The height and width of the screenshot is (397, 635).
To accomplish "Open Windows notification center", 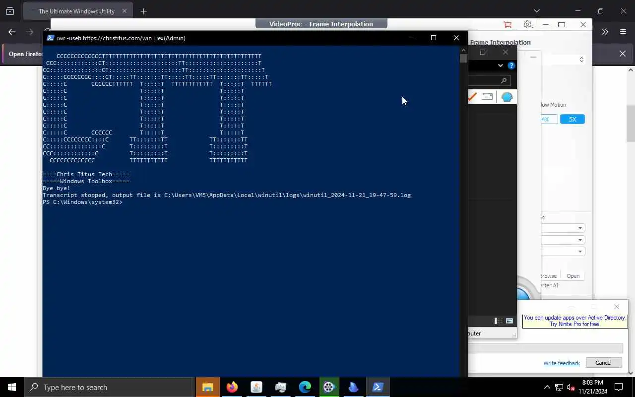I will [x=619, y=387].
